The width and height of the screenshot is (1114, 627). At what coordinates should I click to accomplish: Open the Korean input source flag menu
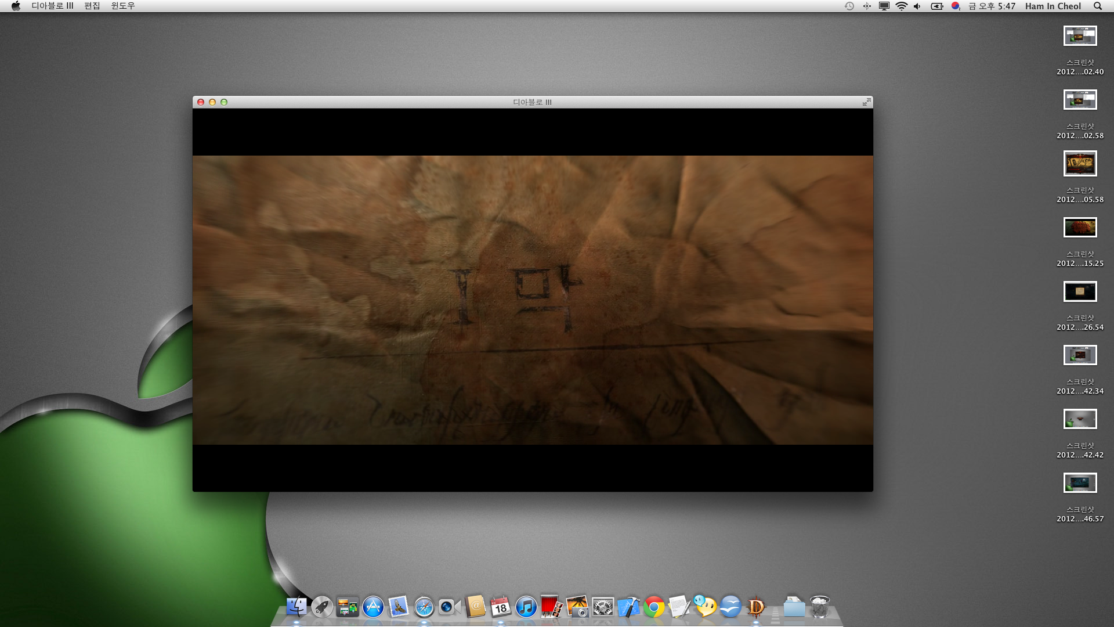[x=956, y=6]
